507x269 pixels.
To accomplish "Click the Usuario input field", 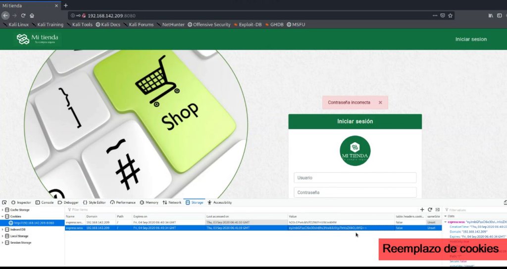I will (355, 178).
